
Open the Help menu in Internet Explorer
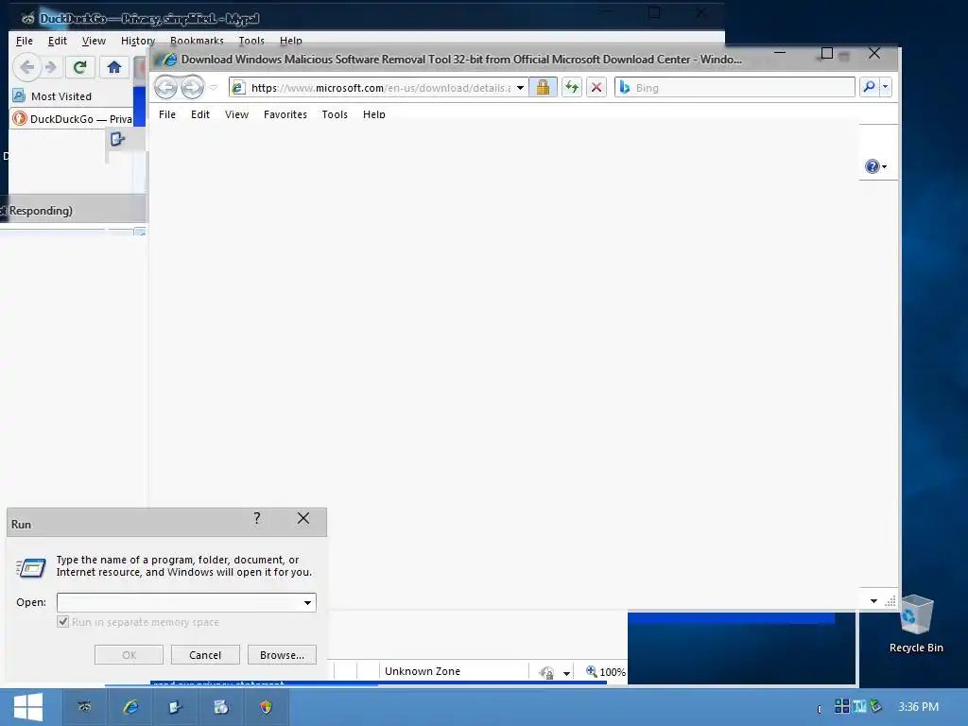tap(374, 114)
